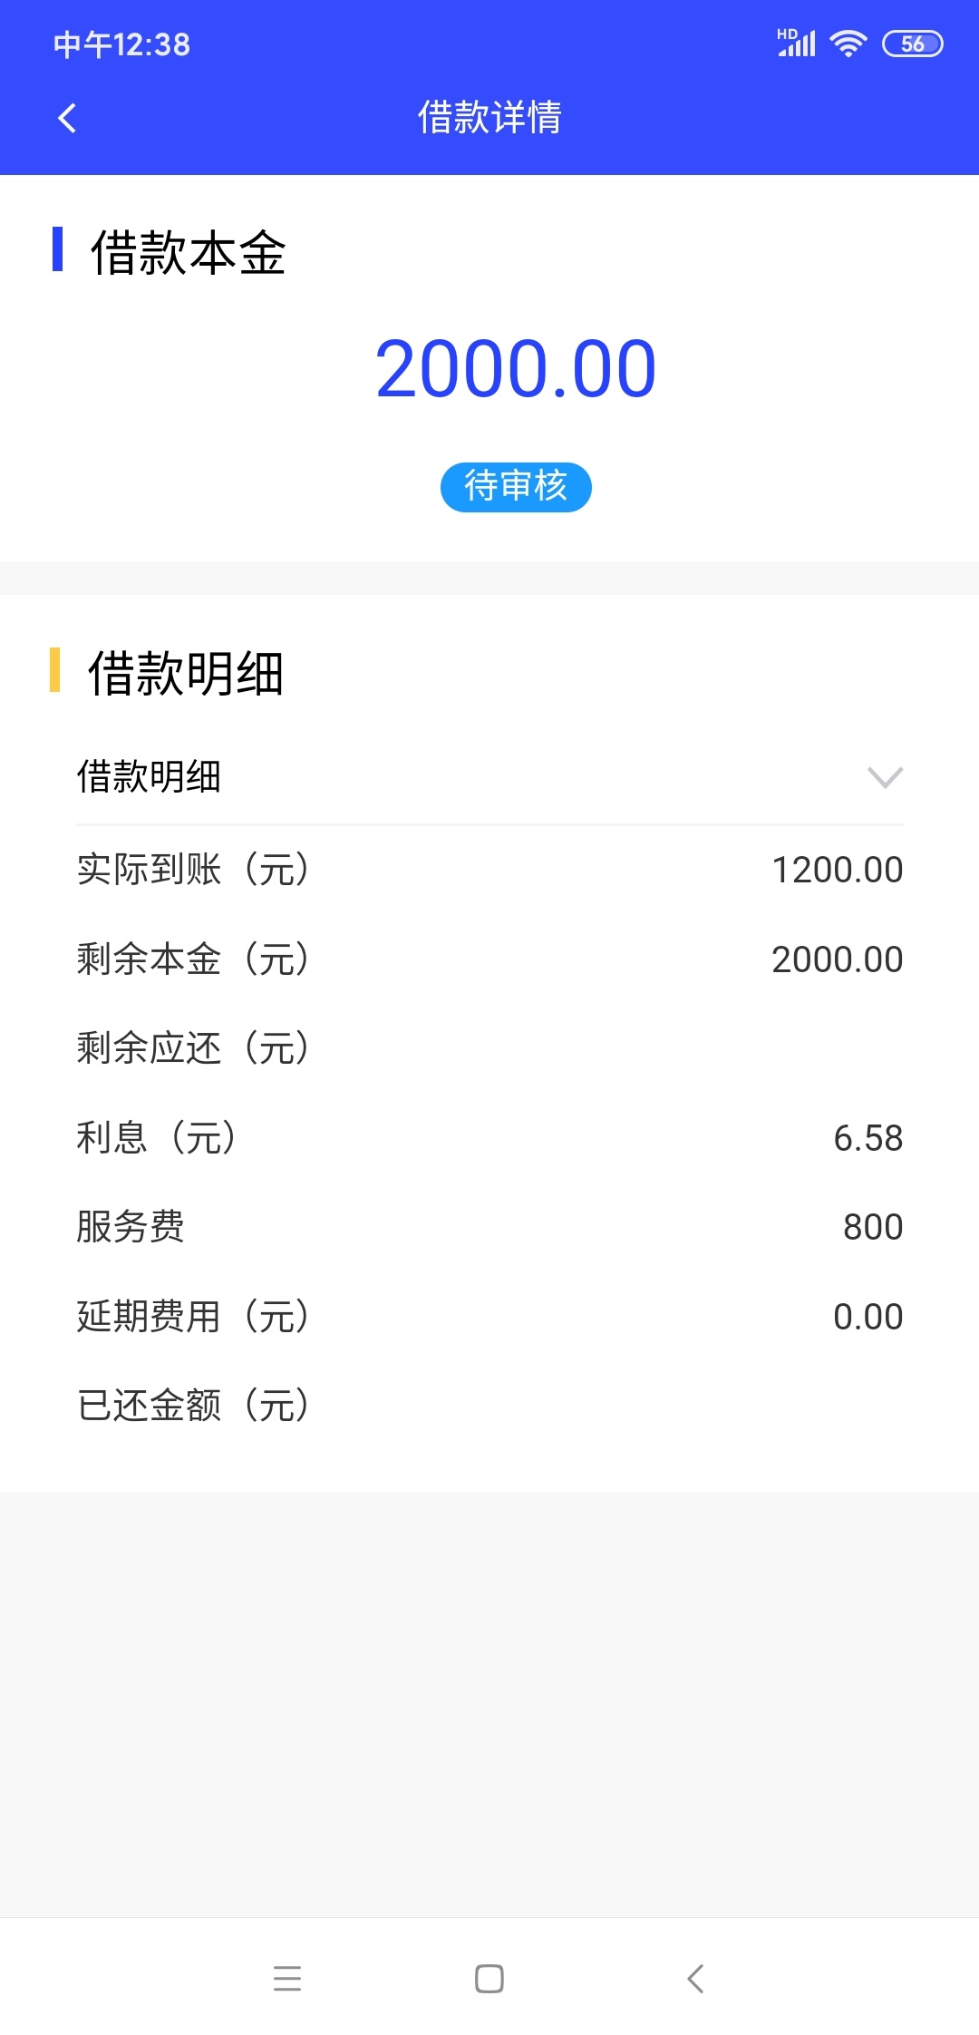Viewport: 979px width, 2035px height.
Task: Tap the 延期费用 (元) row
Action: 489,1317
